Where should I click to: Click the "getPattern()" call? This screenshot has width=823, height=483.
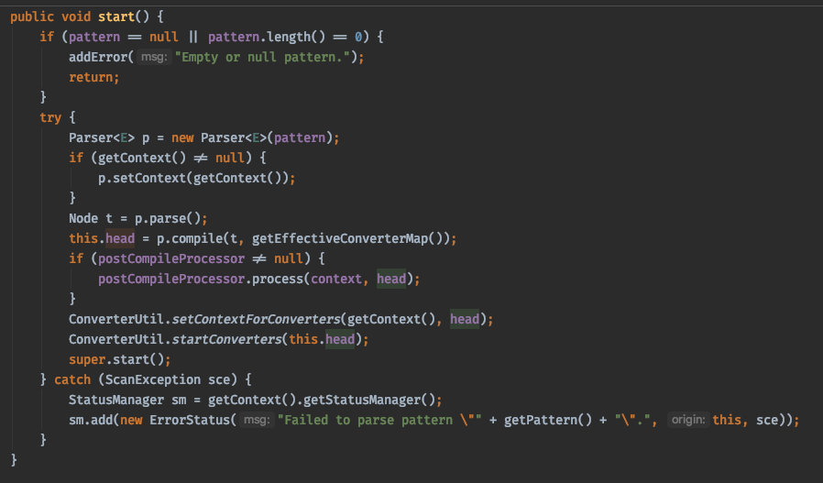[547, 420]
